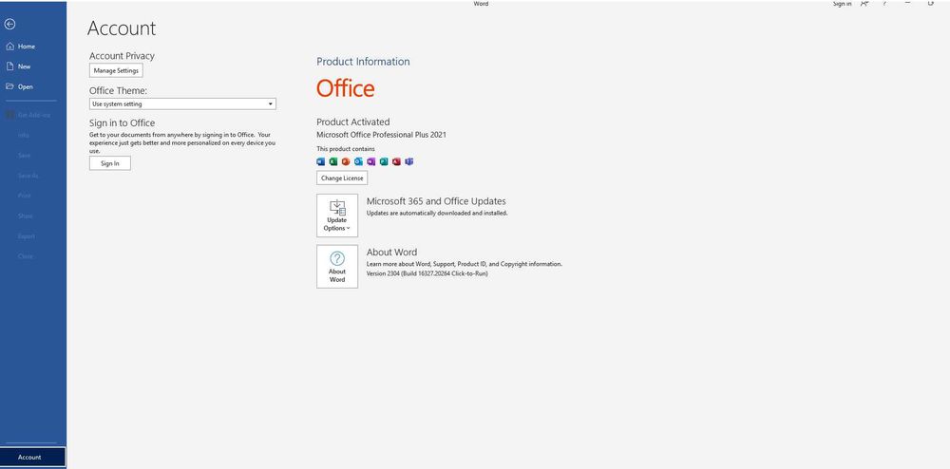Click the Get Add-ins icon in sidebar
Image resolution: width=950 pixels, height=469 pixels.
9,115
